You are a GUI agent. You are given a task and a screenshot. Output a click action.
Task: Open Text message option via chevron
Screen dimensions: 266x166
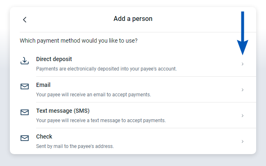pyautogui.click(x=243, y=116)
